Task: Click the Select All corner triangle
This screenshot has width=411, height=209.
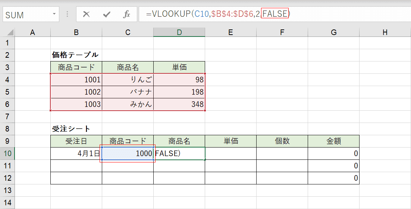Action: point(10,32)
